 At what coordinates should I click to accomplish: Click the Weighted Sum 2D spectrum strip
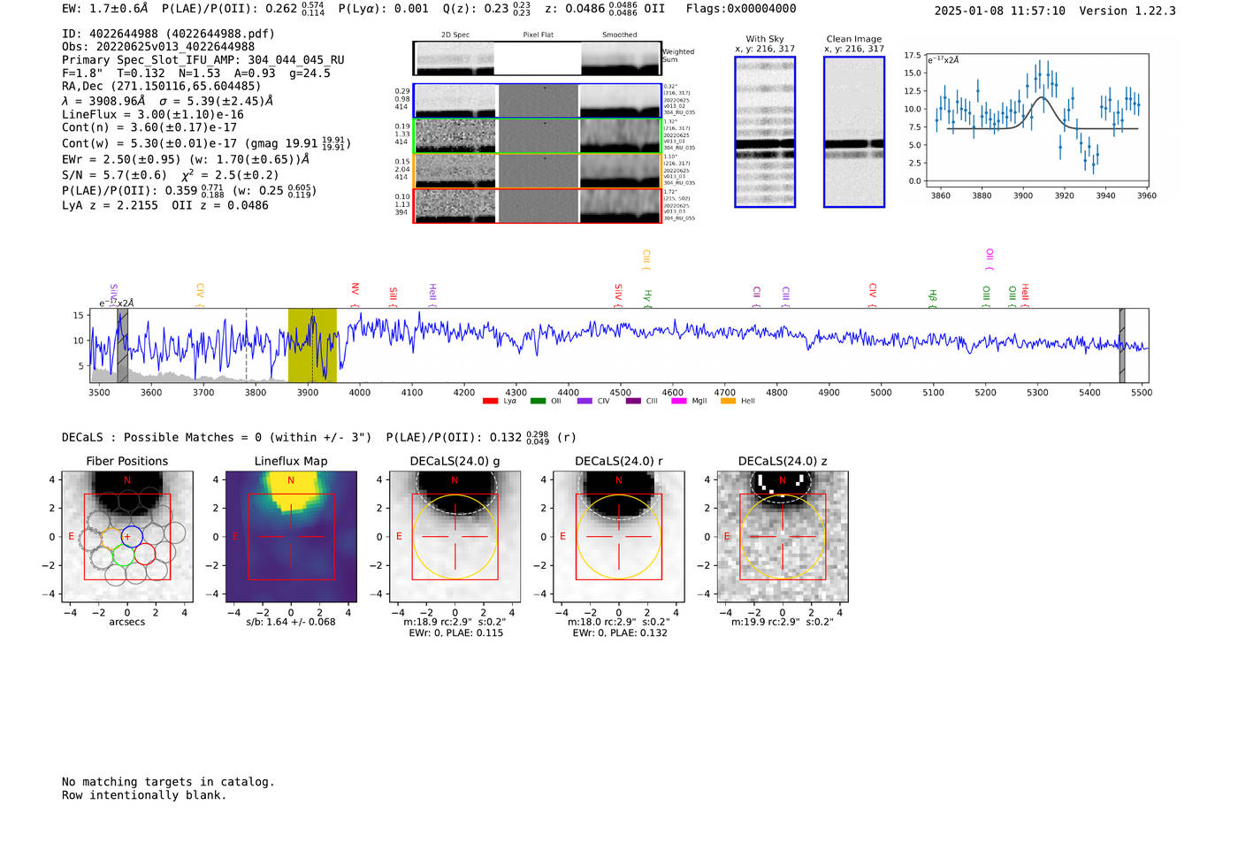click(538, 58)
